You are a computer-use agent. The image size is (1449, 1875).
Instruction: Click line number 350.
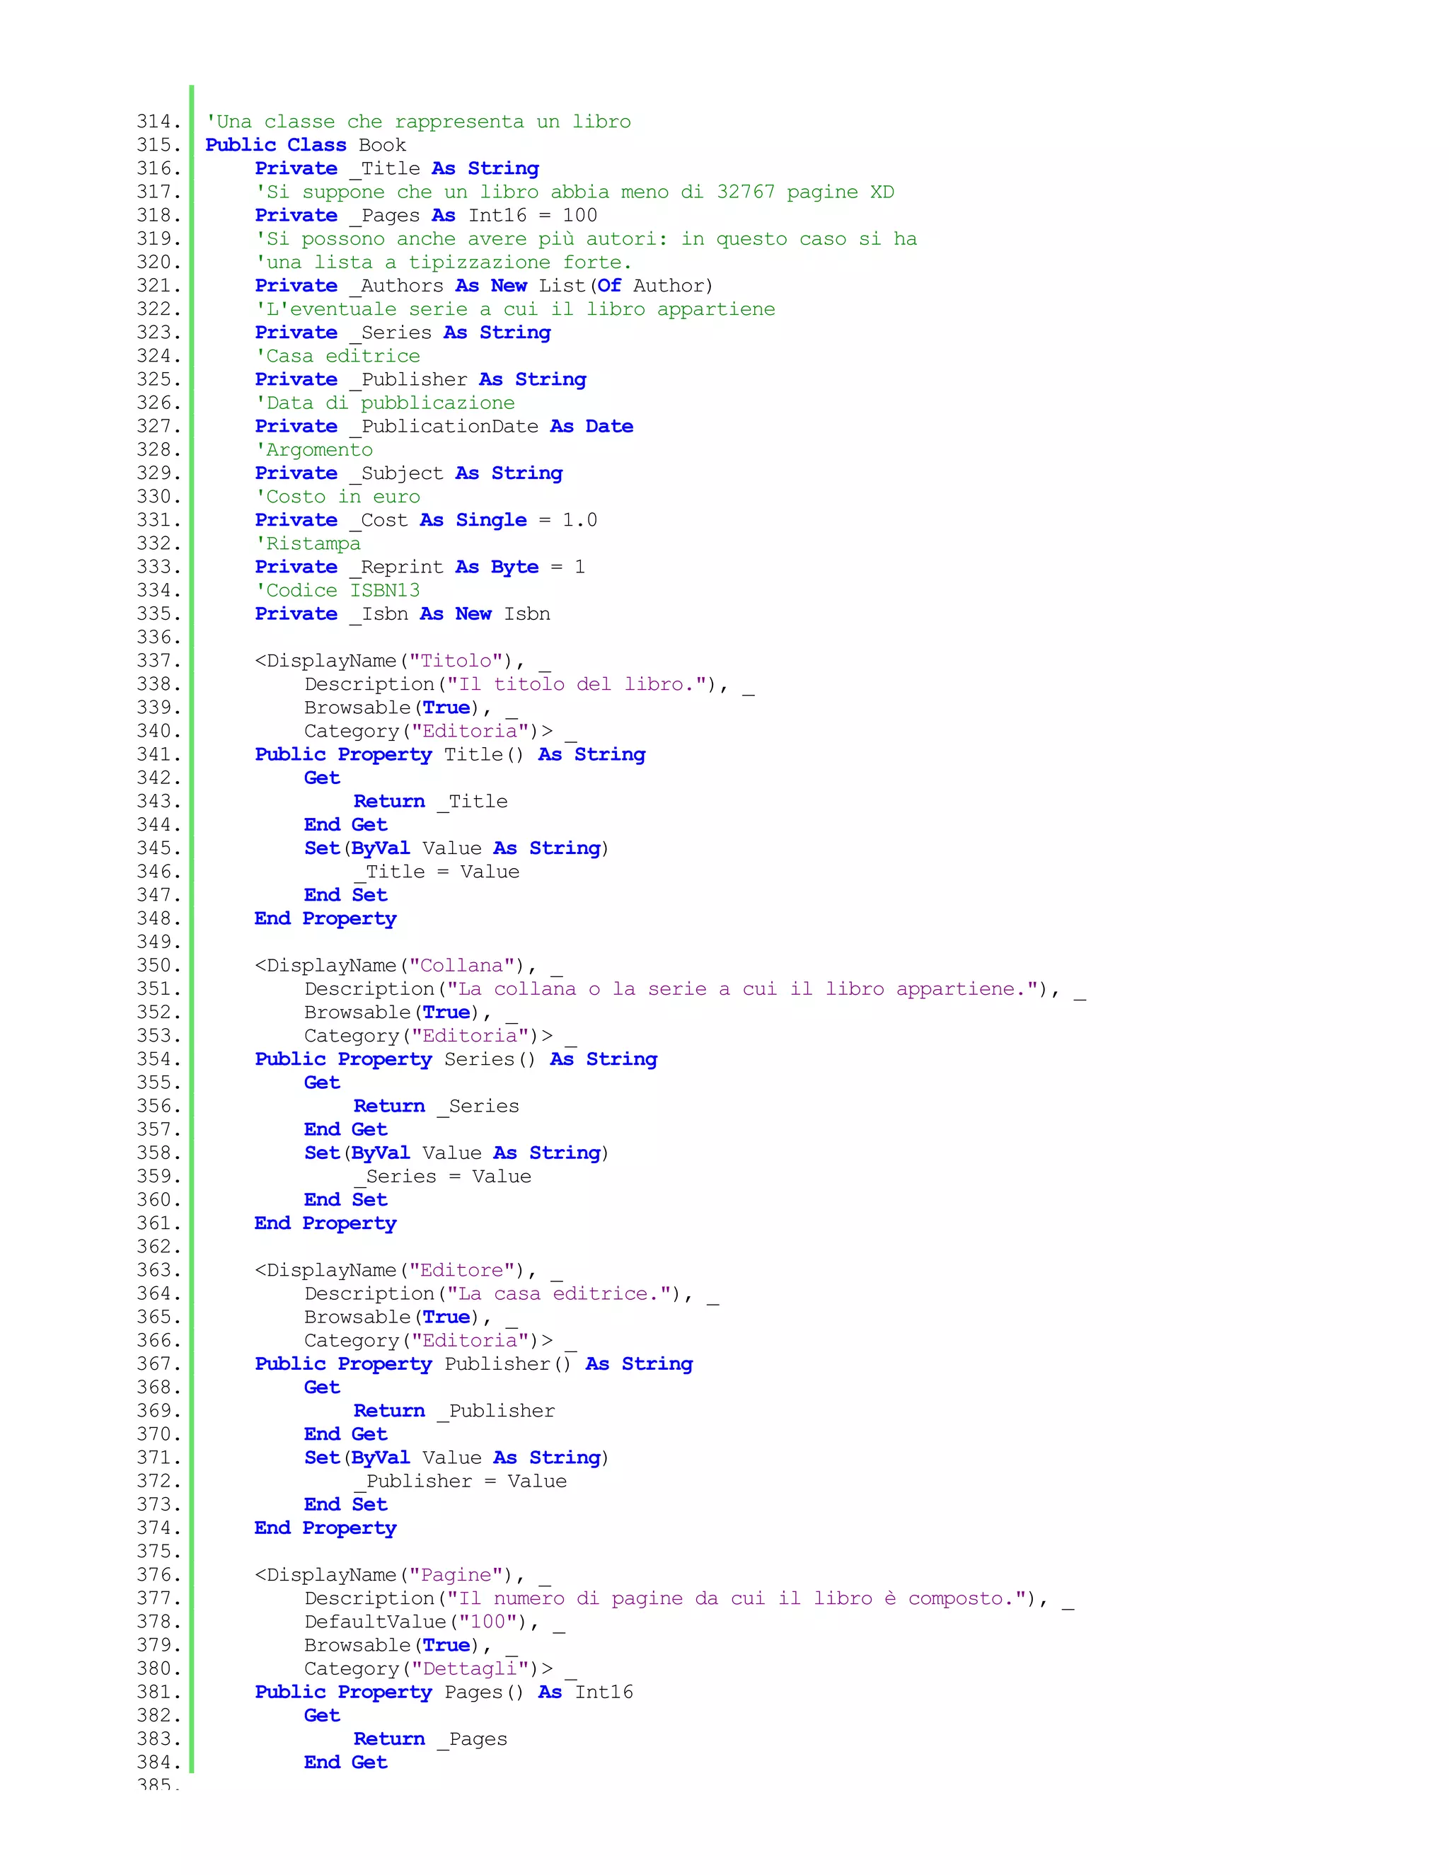pos(158,966)
